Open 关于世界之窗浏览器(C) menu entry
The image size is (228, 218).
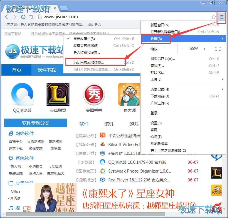coord(183,150)
